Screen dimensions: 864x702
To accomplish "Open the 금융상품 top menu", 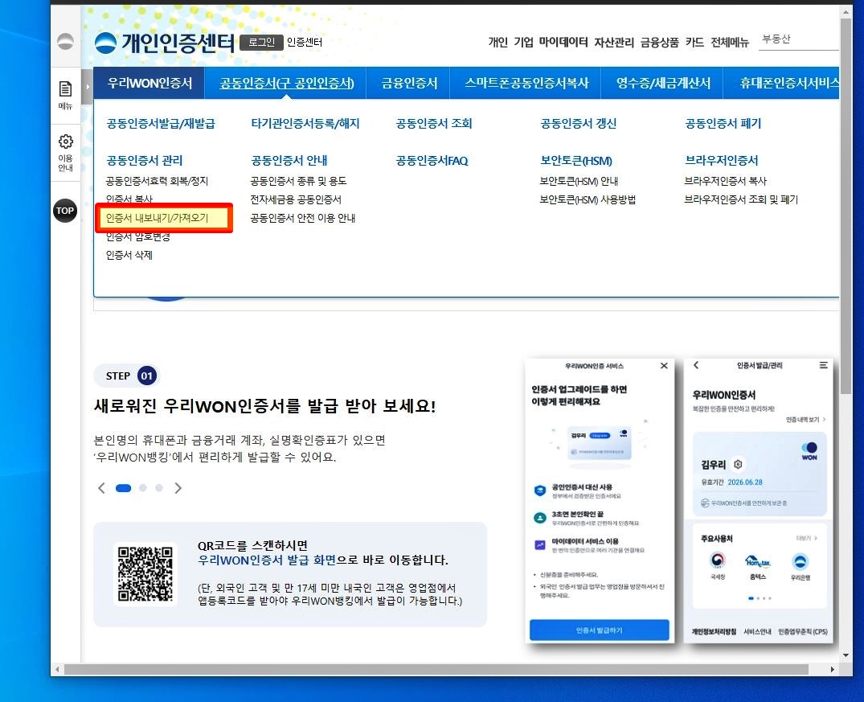I will point(660,43).
